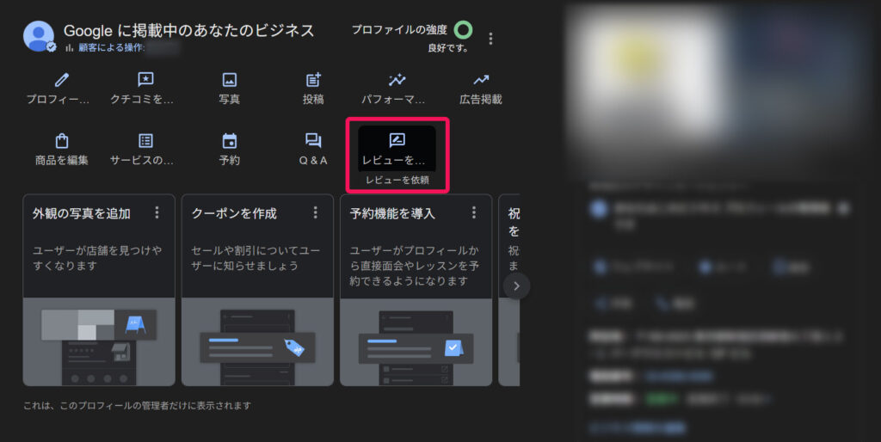Open the 写真 photos icon
This screenshot has height=442, width=881.
click(x=230, y=80)
